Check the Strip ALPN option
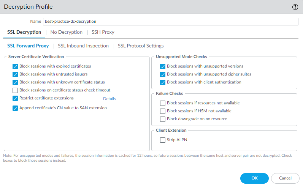Screen dimensions: 303x189 (163, 140)
